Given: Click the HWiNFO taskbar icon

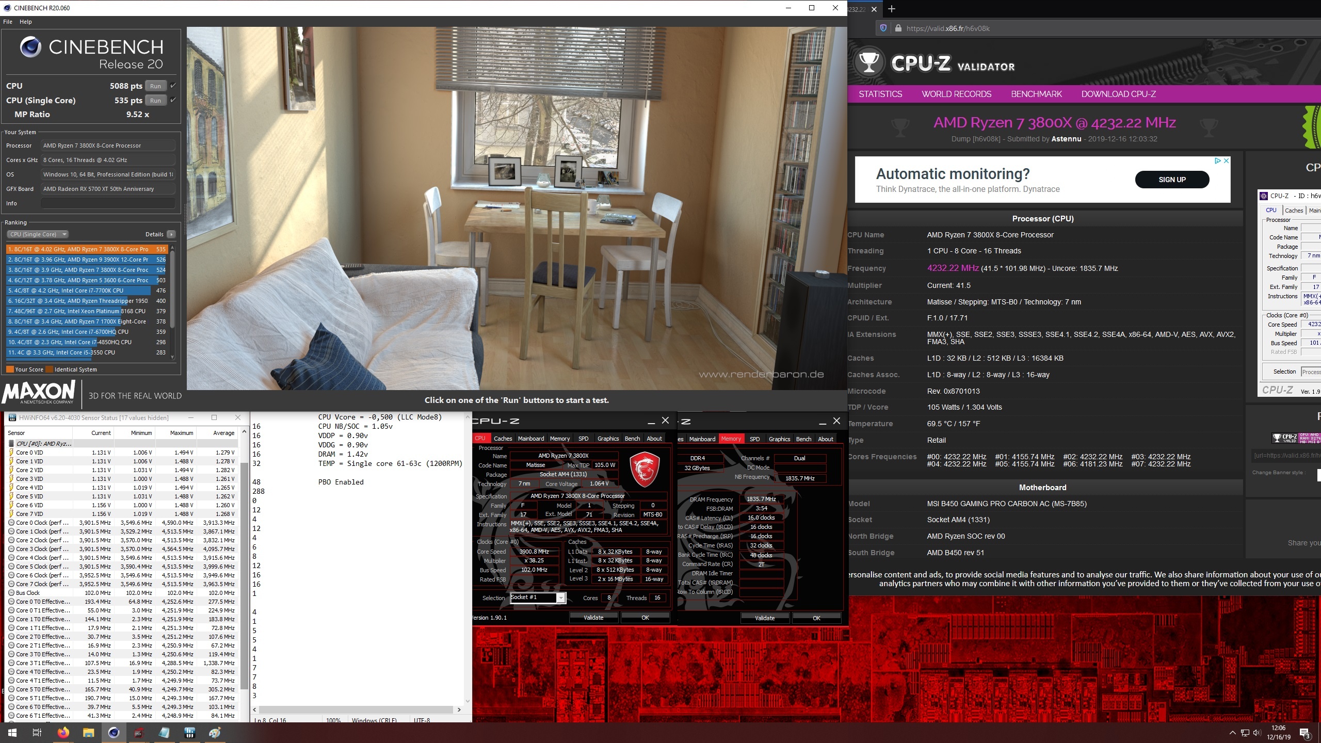Looking at the screenshot, I should 189,733.
